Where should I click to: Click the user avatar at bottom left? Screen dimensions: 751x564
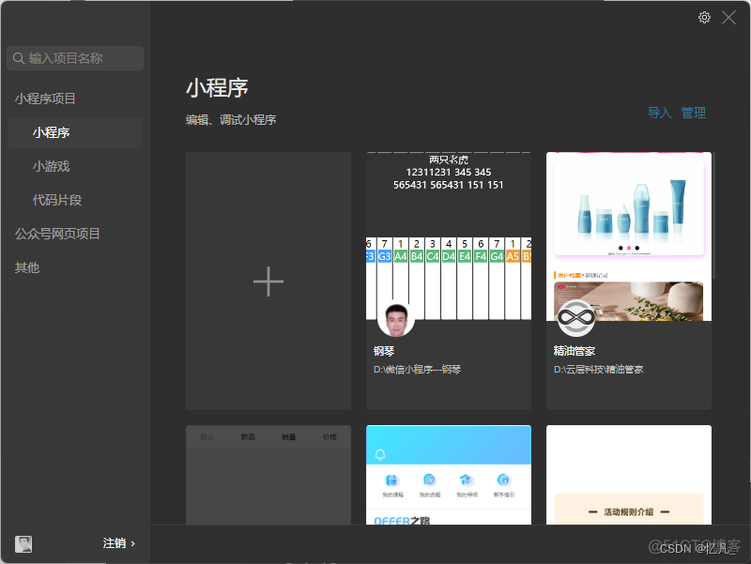(23, 543)
